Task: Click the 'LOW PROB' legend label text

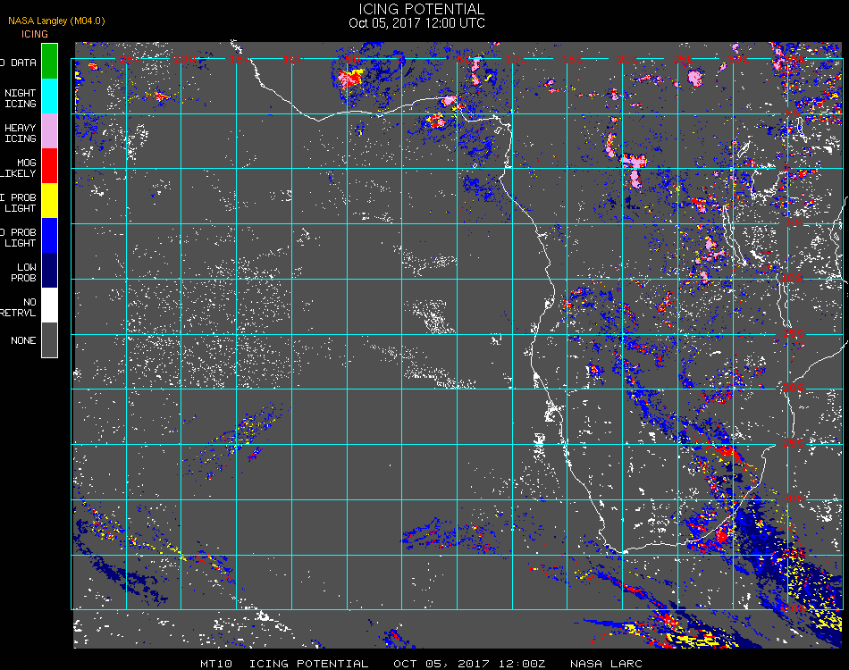Action: (24, 272)
